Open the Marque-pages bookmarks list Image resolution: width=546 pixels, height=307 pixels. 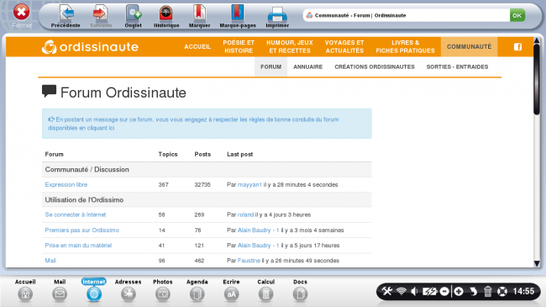tap(238, 16)
